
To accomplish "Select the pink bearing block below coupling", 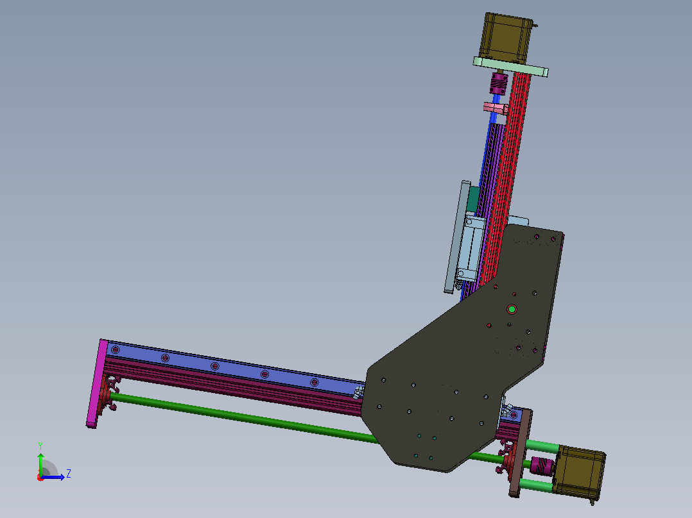I will 496,108.
